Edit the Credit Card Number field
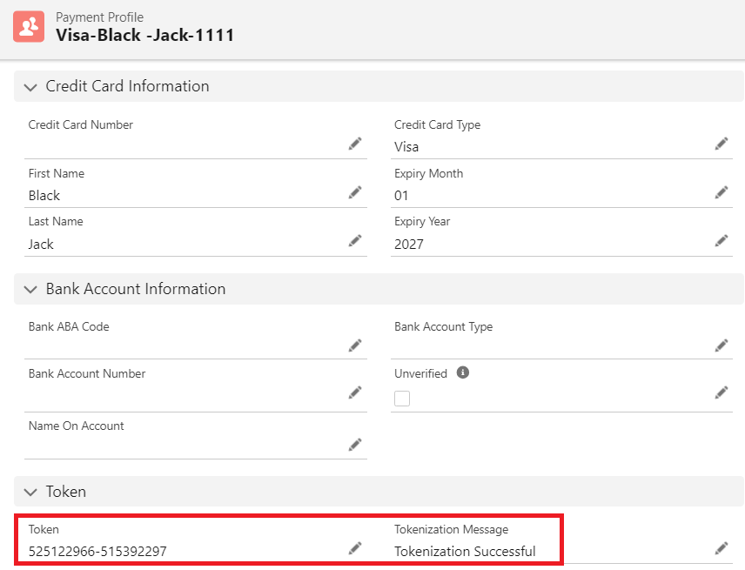This screenshot has height=570, width=745. [355, 144]
